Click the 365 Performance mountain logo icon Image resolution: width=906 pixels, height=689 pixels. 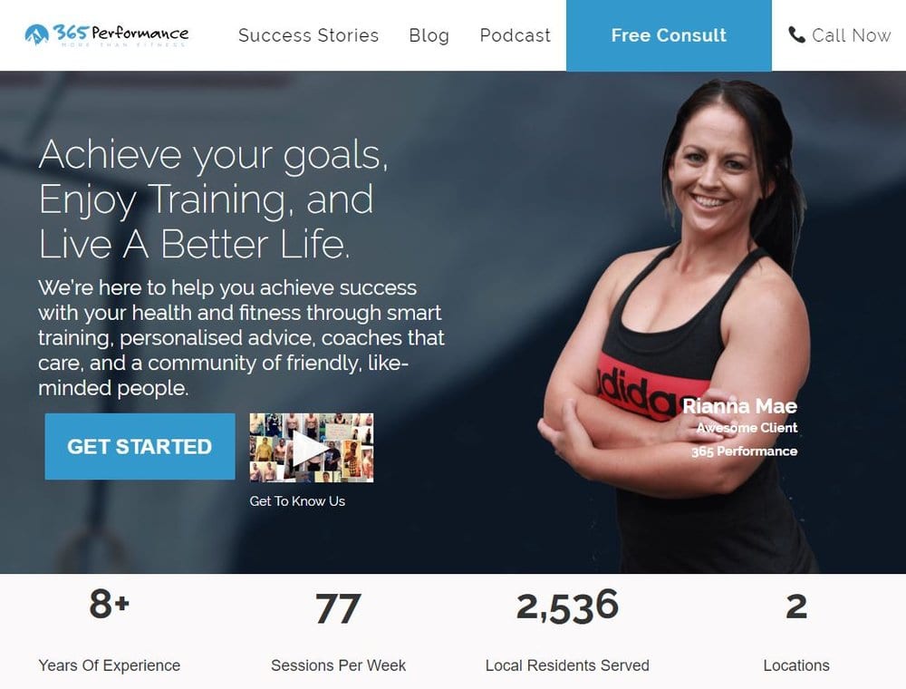[x=36, y=34]
